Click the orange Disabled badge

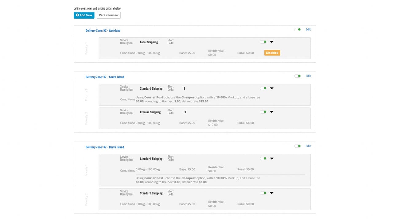pyautogui.click(x=272, y=53)
